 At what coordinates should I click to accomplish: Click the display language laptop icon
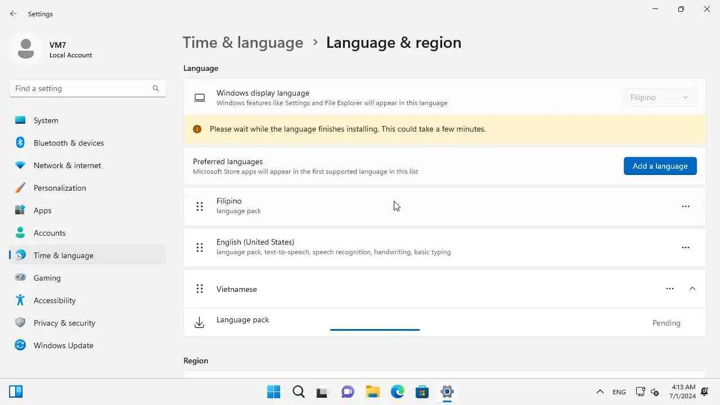pyautogui.click(x=200, y=98)
